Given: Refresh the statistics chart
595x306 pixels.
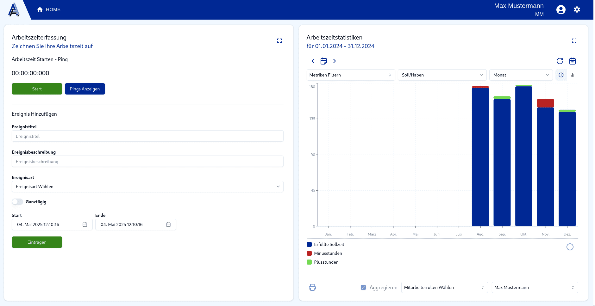Looking at the screenshot, I should pyautogui.click(x=560, y=61).
